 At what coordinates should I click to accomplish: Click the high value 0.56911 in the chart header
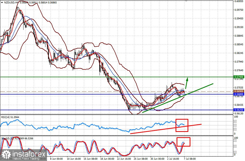pyautogui.click(x=33, y=3)
